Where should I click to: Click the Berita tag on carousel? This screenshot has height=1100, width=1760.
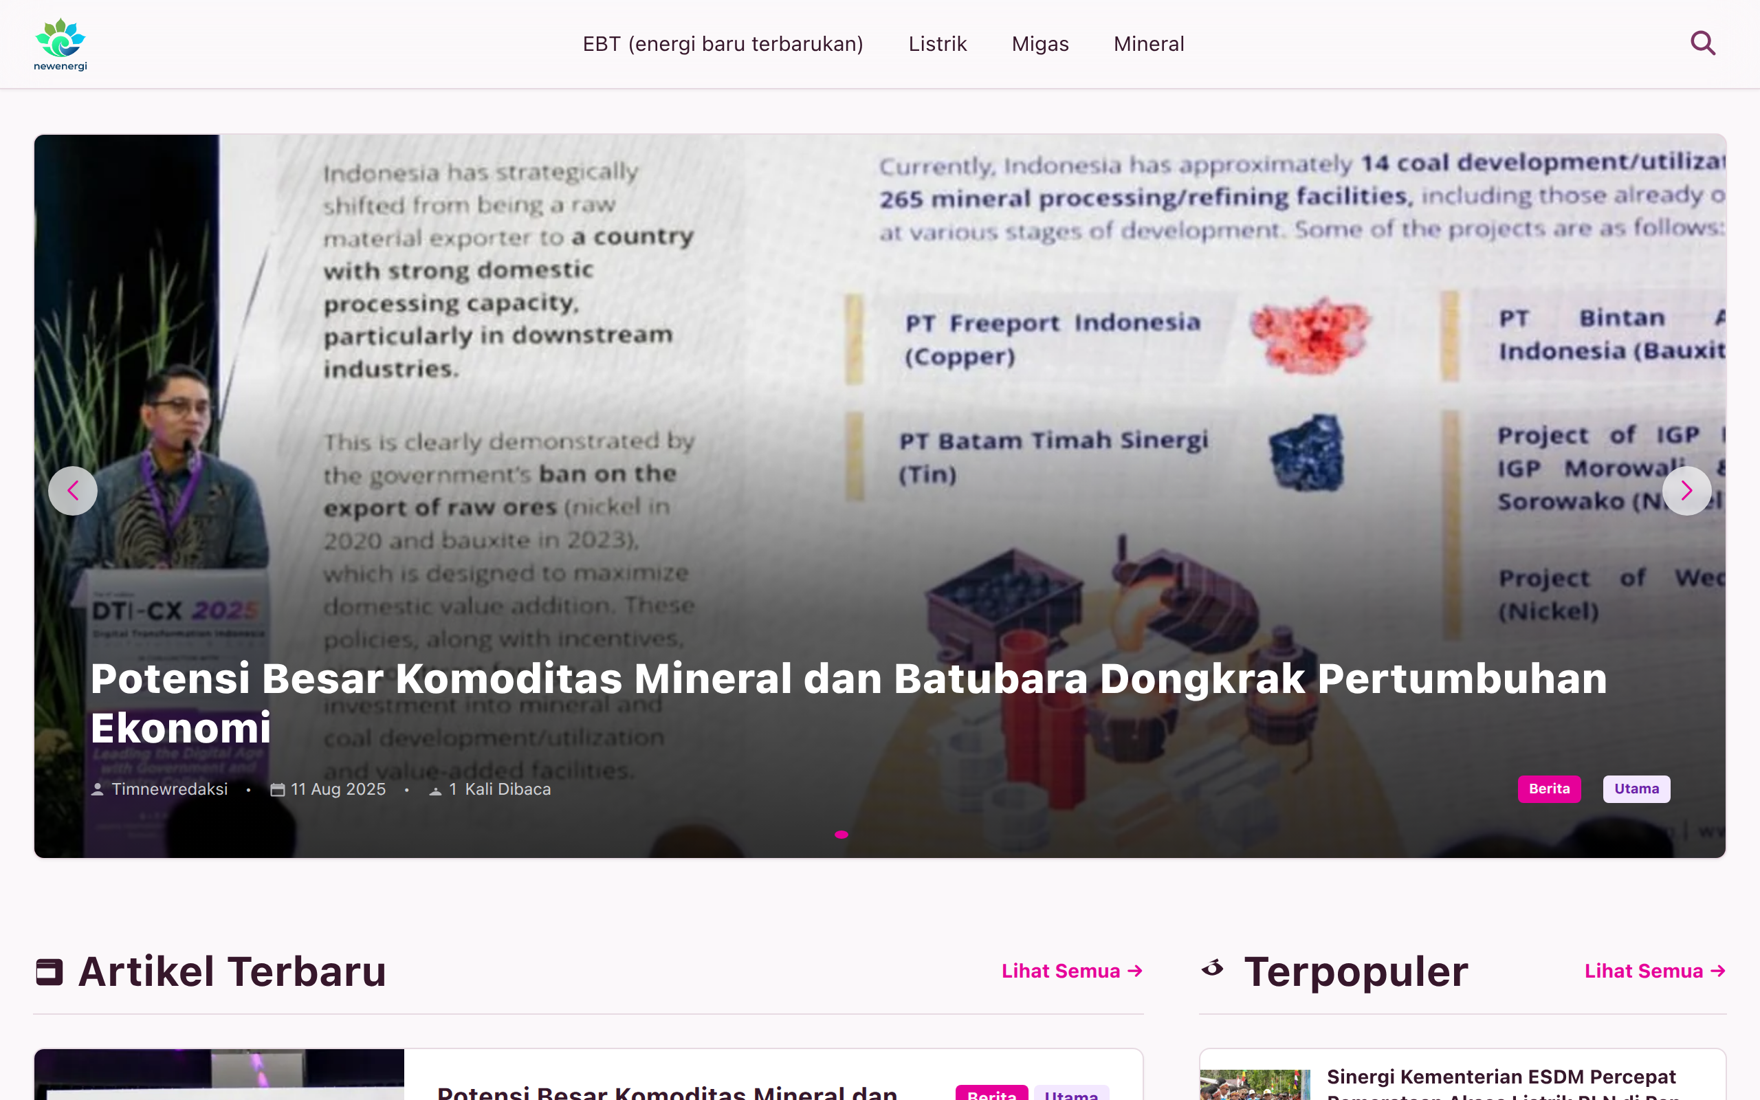tap(1549, 789)
